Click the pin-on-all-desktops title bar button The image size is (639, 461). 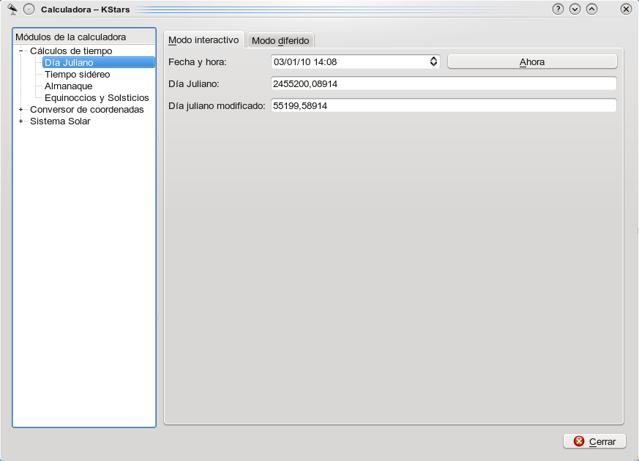(x=29, y=10)
